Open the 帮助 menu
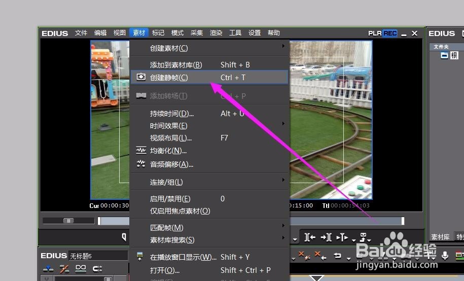Viewport: 464px width, 281px height. 274,33
